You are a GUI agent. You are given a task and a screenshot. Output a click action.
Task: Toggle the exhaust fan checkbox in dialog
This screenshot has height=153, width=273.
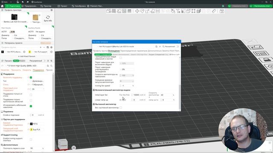(121, 108)
